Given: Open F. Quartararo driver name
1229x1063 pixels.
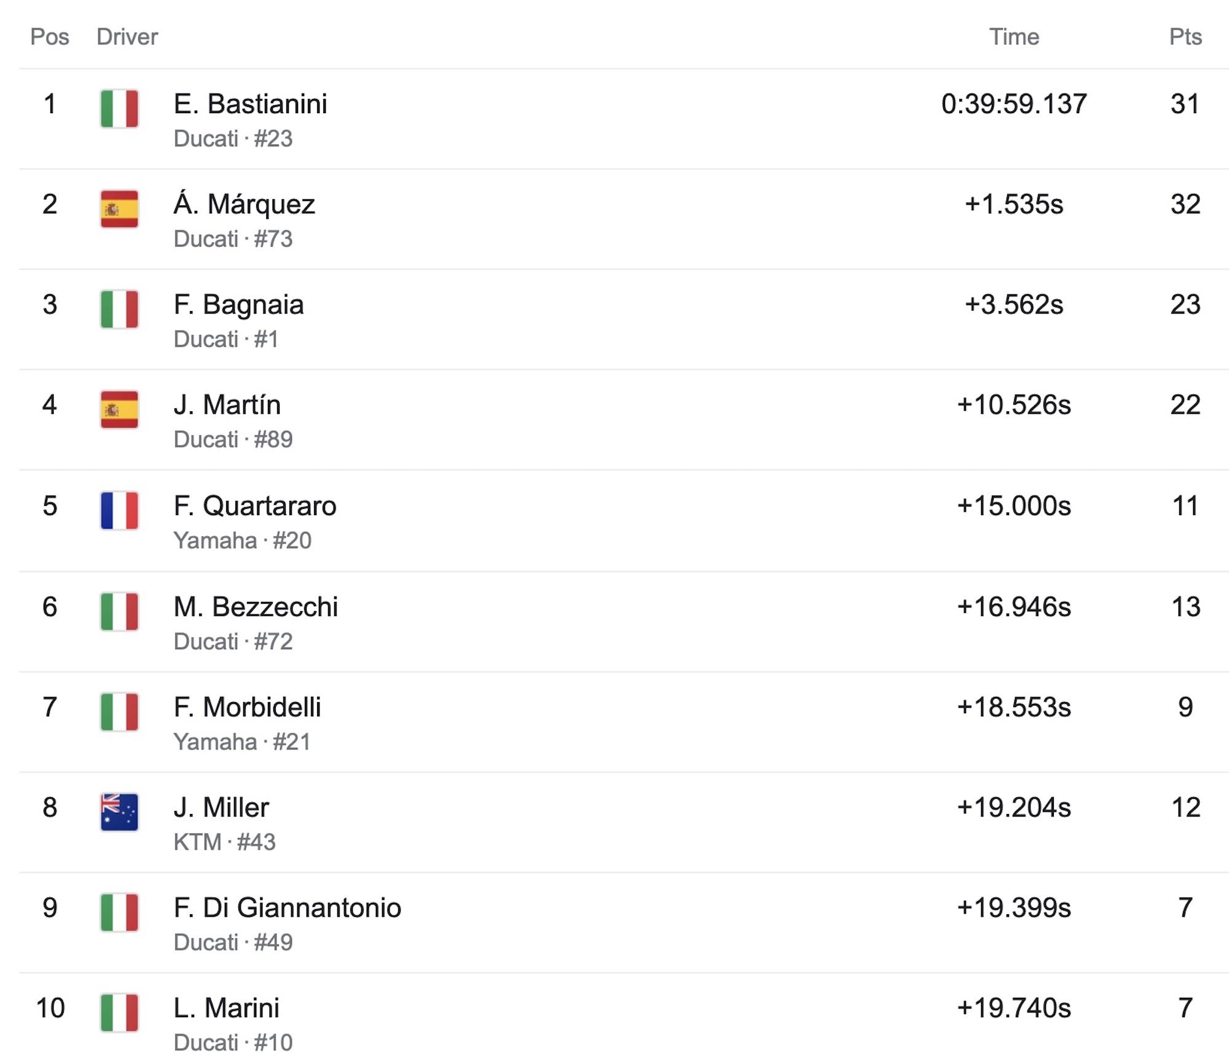Looking at the screenshot, I should [255, 506].
